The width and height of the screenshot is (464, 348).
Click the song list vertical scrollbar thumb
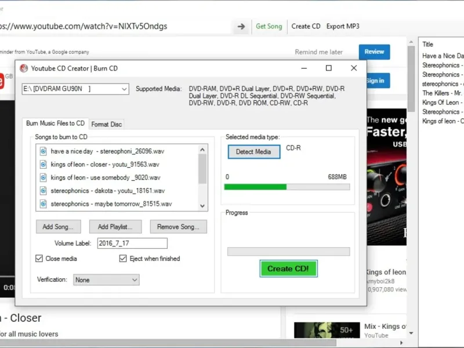(202, 169)
